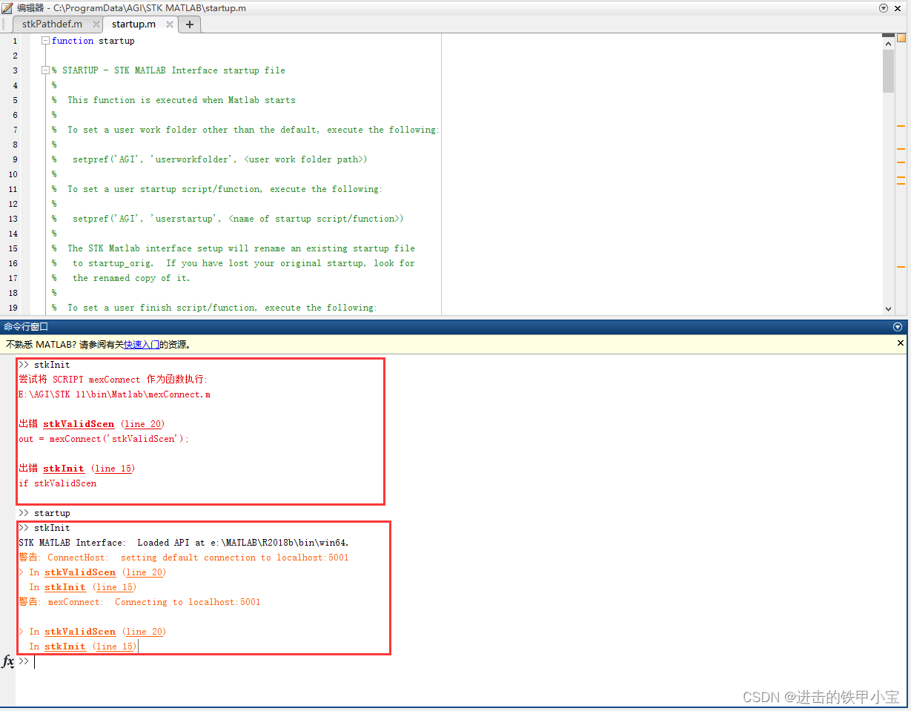
Task: Click the line 20 link in the warning trace
Action: click(145, 572)
